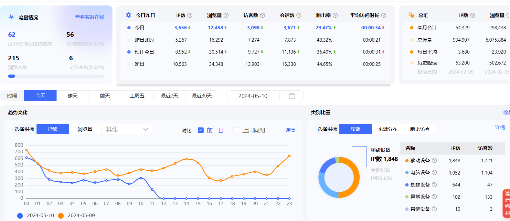The image size is (510, 221).
Task: Click help icon next to IP数 header
Action: [x=190, y=15]
